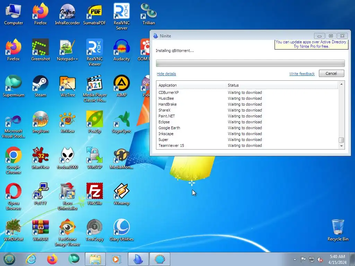Select the Recycle Bin icon
This screenshot has height=266, width=355.
338,230
